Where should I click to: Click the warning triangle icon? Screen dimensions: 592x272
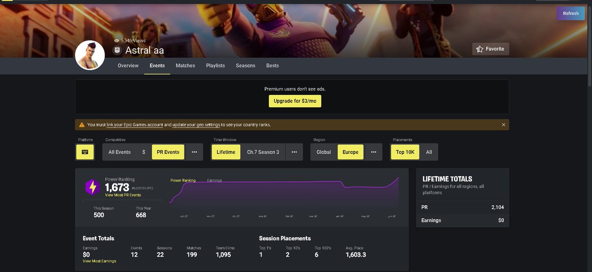pos(82,125)
